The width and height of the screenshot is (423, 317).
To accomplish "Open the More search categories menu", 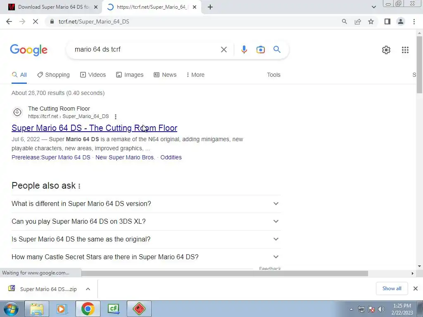I will point(195,75).
